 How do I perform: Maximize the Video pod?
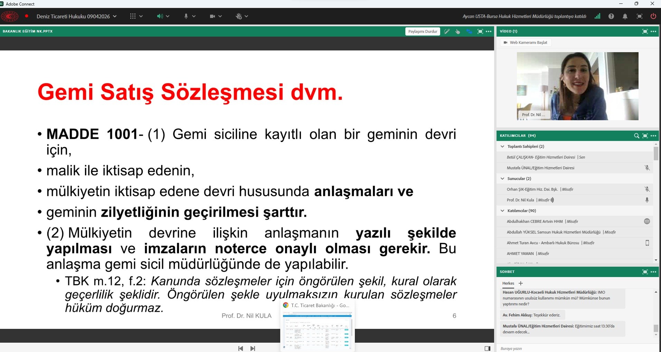click(x=645, y=31)
